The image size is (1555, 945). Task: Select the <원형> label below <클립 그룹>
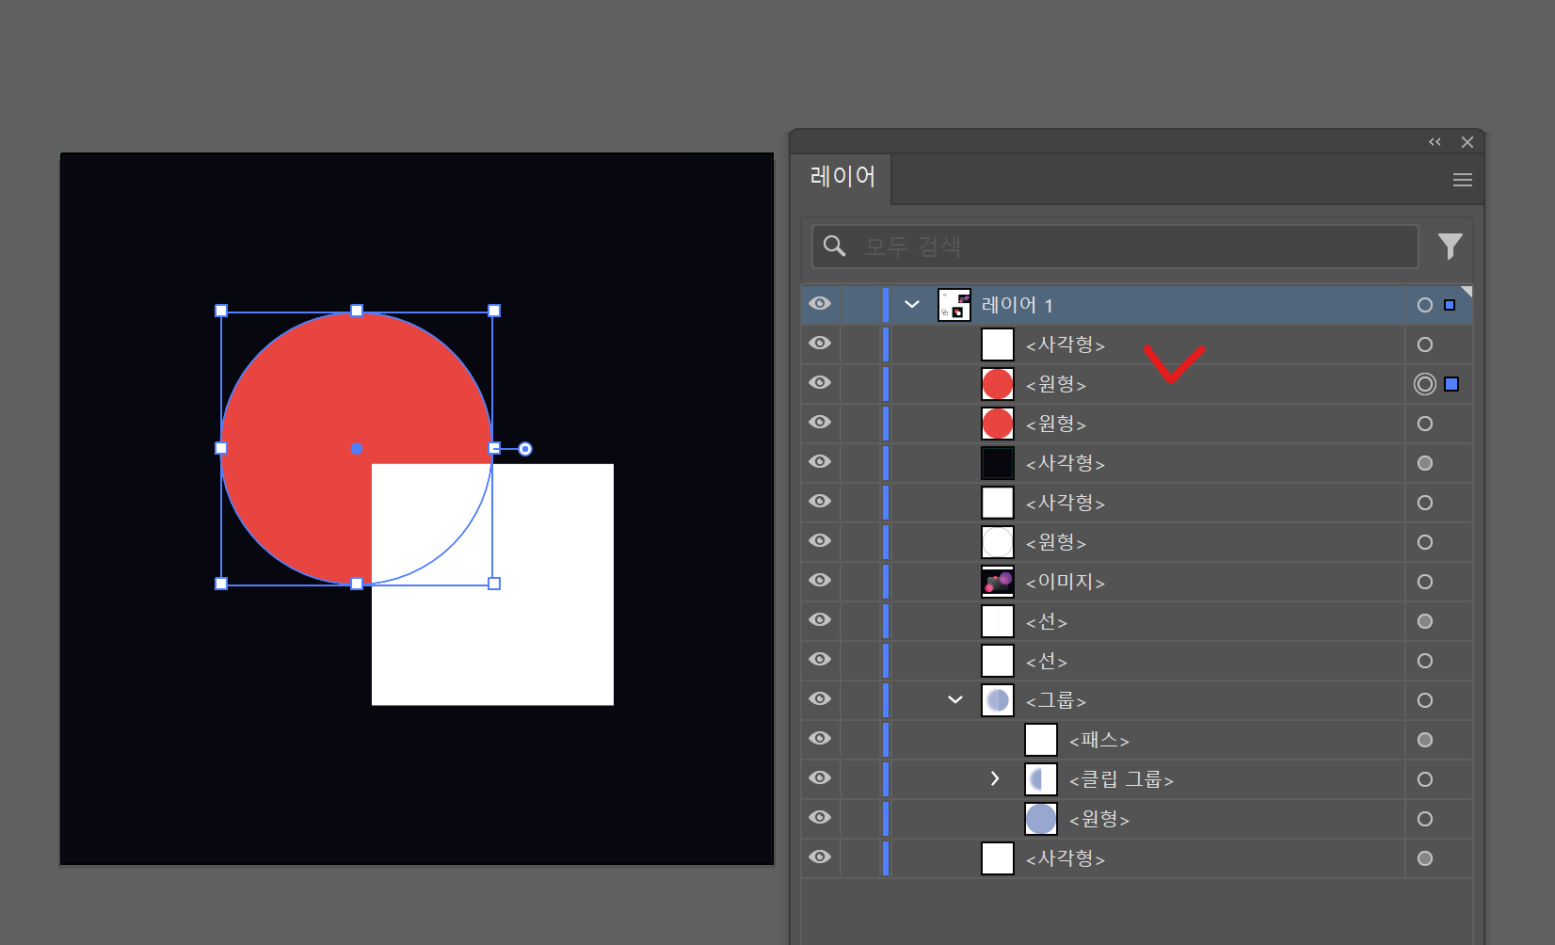tap(1099, 819)
